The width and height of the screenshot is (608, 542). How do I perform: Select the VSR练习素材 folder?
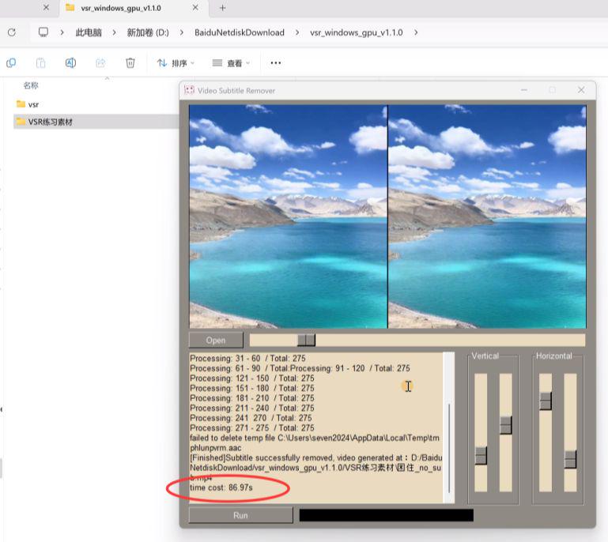pos(96,122)
